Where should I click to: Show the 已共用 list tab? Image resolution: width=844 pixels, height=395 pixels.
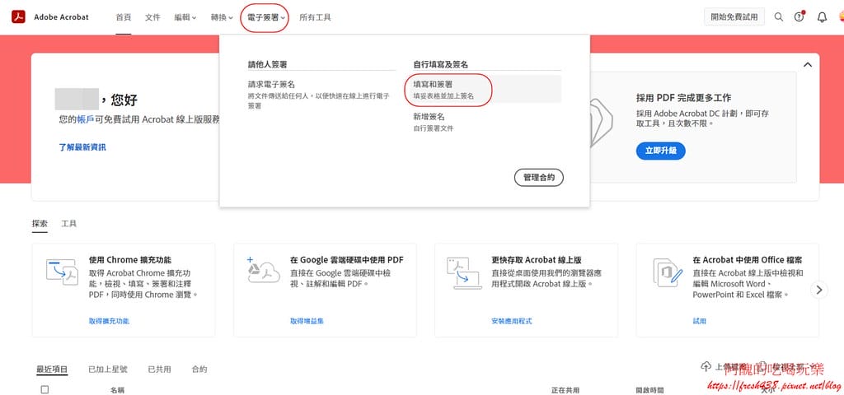[x=159, y=369]
